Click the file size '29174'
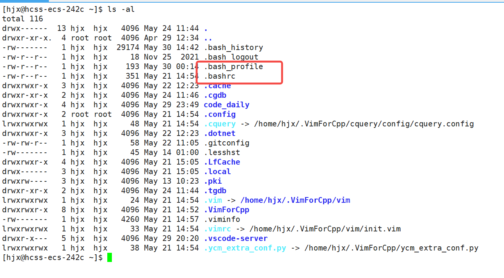 point(128,48)
